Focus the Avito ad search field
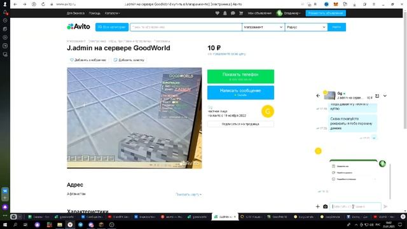Screen dimensions: 407x229 (186, 27)
